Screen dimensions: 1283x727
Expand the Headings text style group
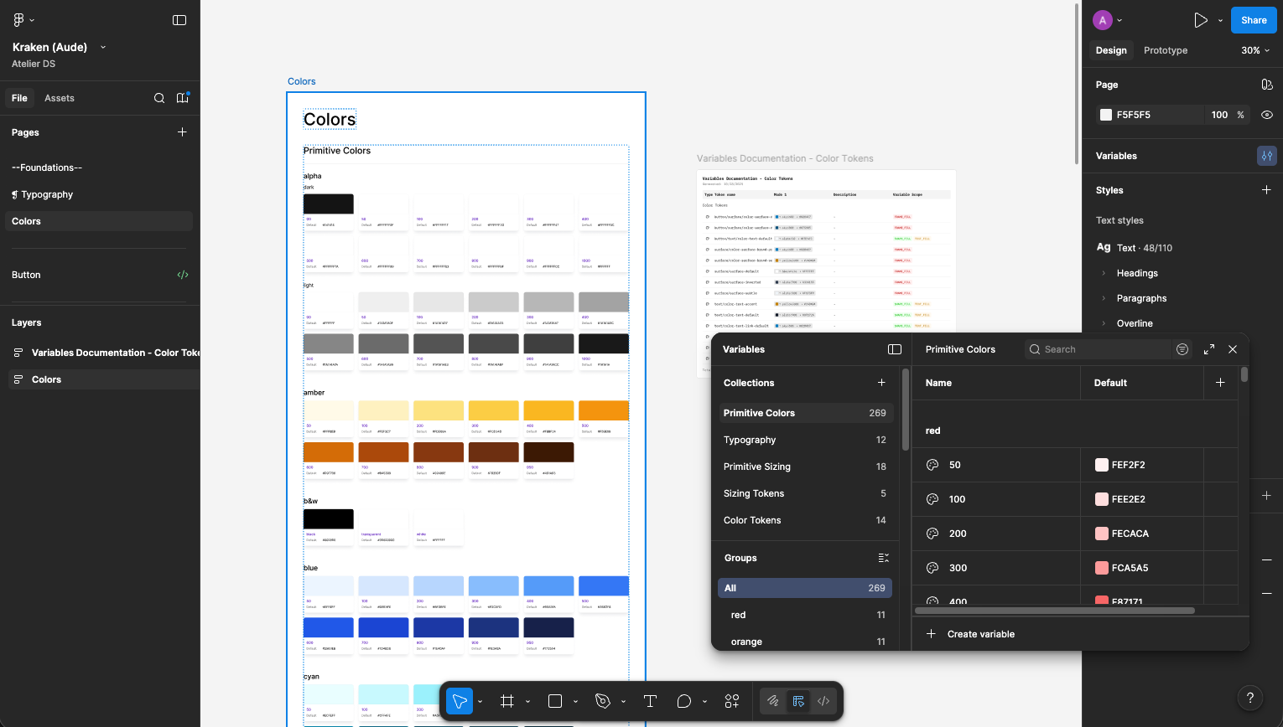1104,273
